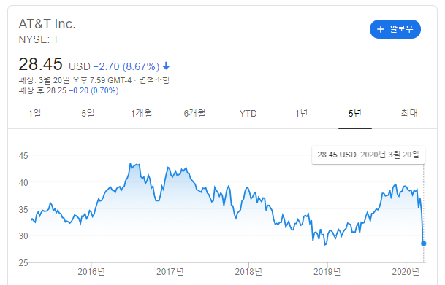Switch to the 최대 chart tab
The height and width of the screenshot is (285, 445).
point(409,114)
